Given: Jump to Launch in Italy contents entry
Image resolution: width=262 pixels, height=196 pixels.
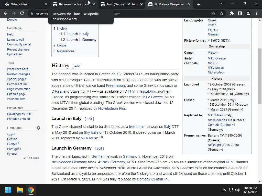Looking at the screenshot, I should pyautogui.click(x=78, y=34).
